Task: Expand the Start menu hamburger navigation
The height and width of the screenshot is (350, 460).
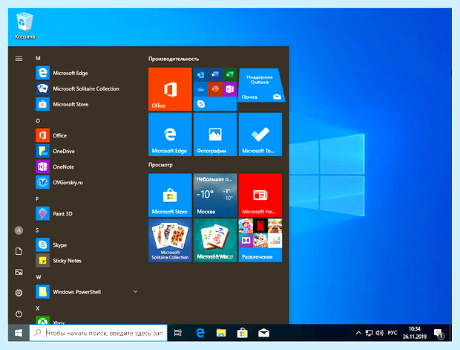Action: [19, 59]
